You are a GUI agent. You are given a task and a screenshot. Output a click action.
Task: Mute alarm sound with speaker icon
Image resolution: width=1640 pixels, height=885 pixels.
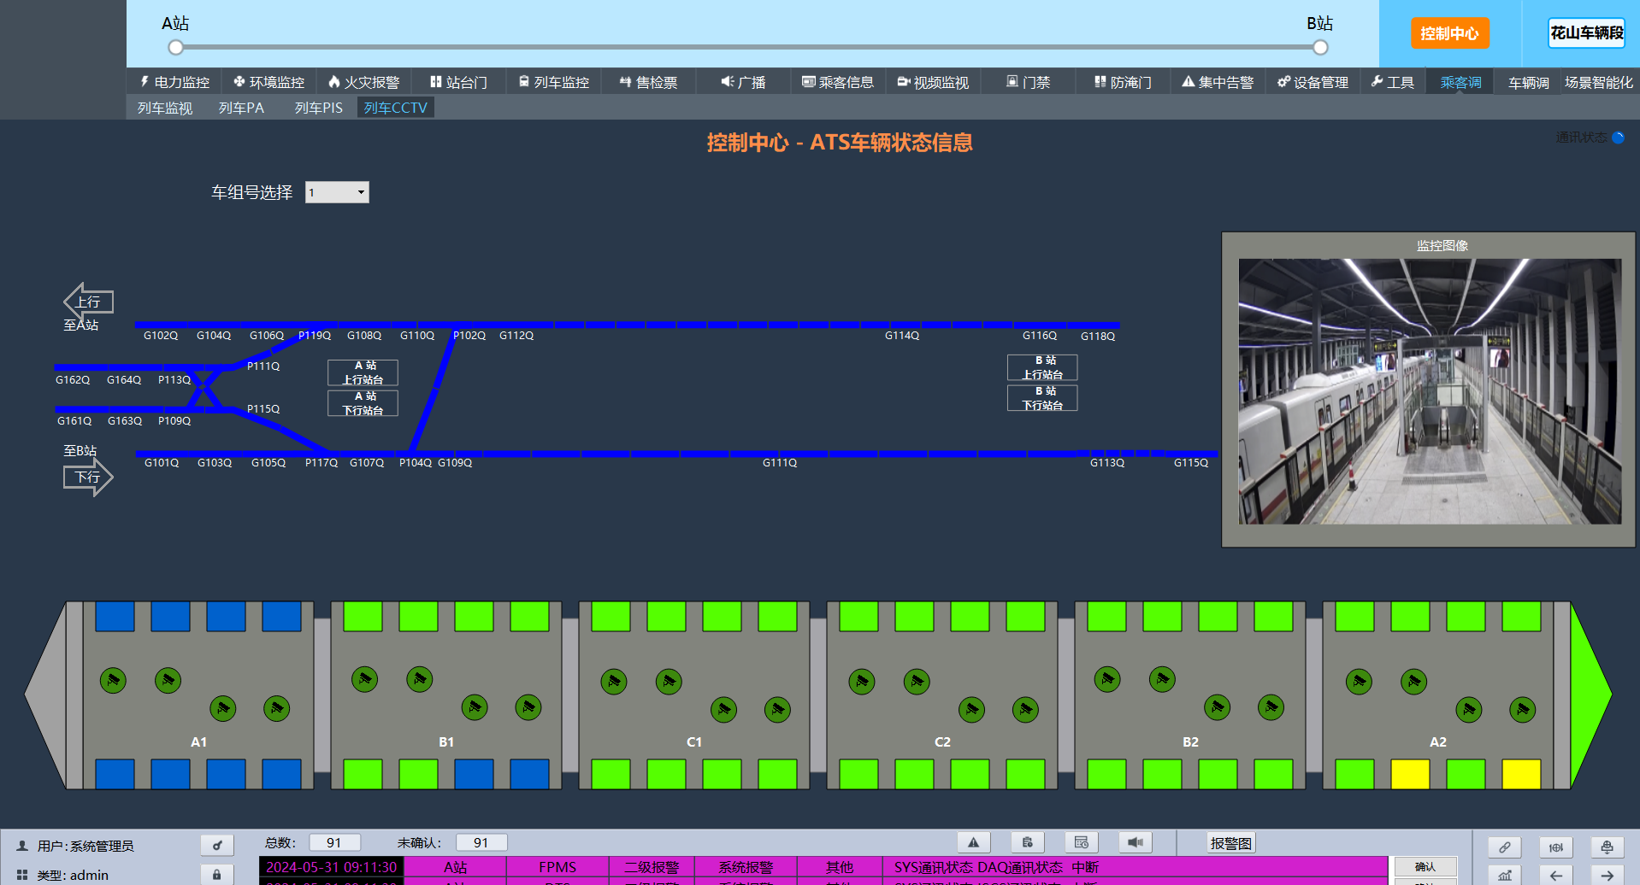pyautogui.click(x=1135, y=843)
